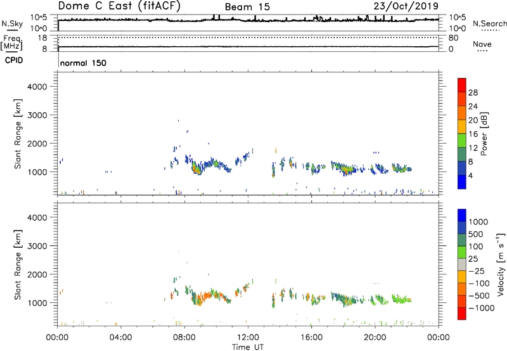The image size is (507, 351).
Task: Click the "04:00" time tick label
Action: [x=121, y=338]
